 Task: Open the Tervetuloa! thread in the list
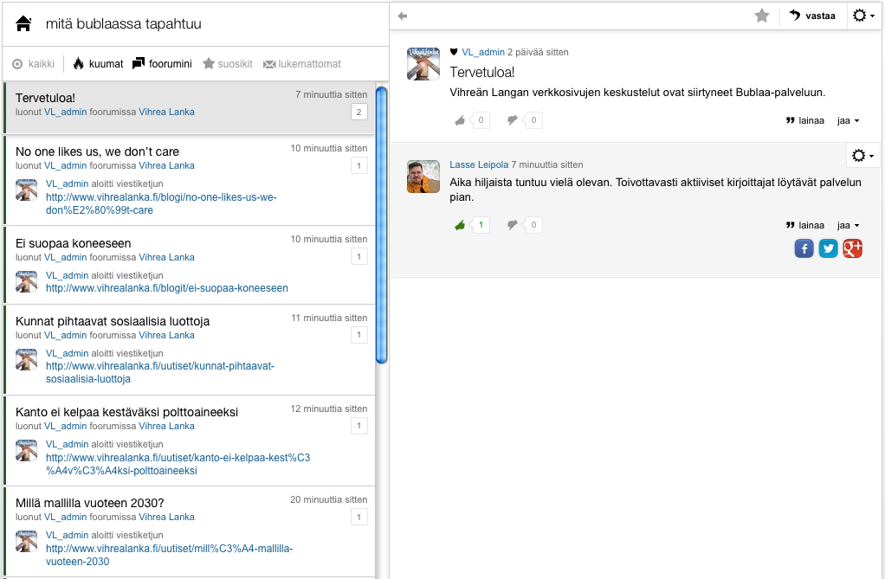189,107
